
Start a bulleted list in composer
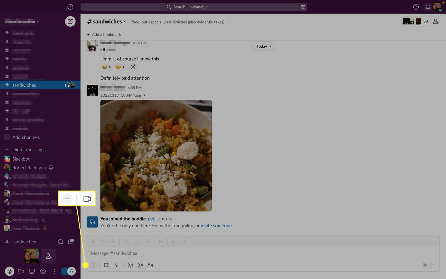coord(148,242)
